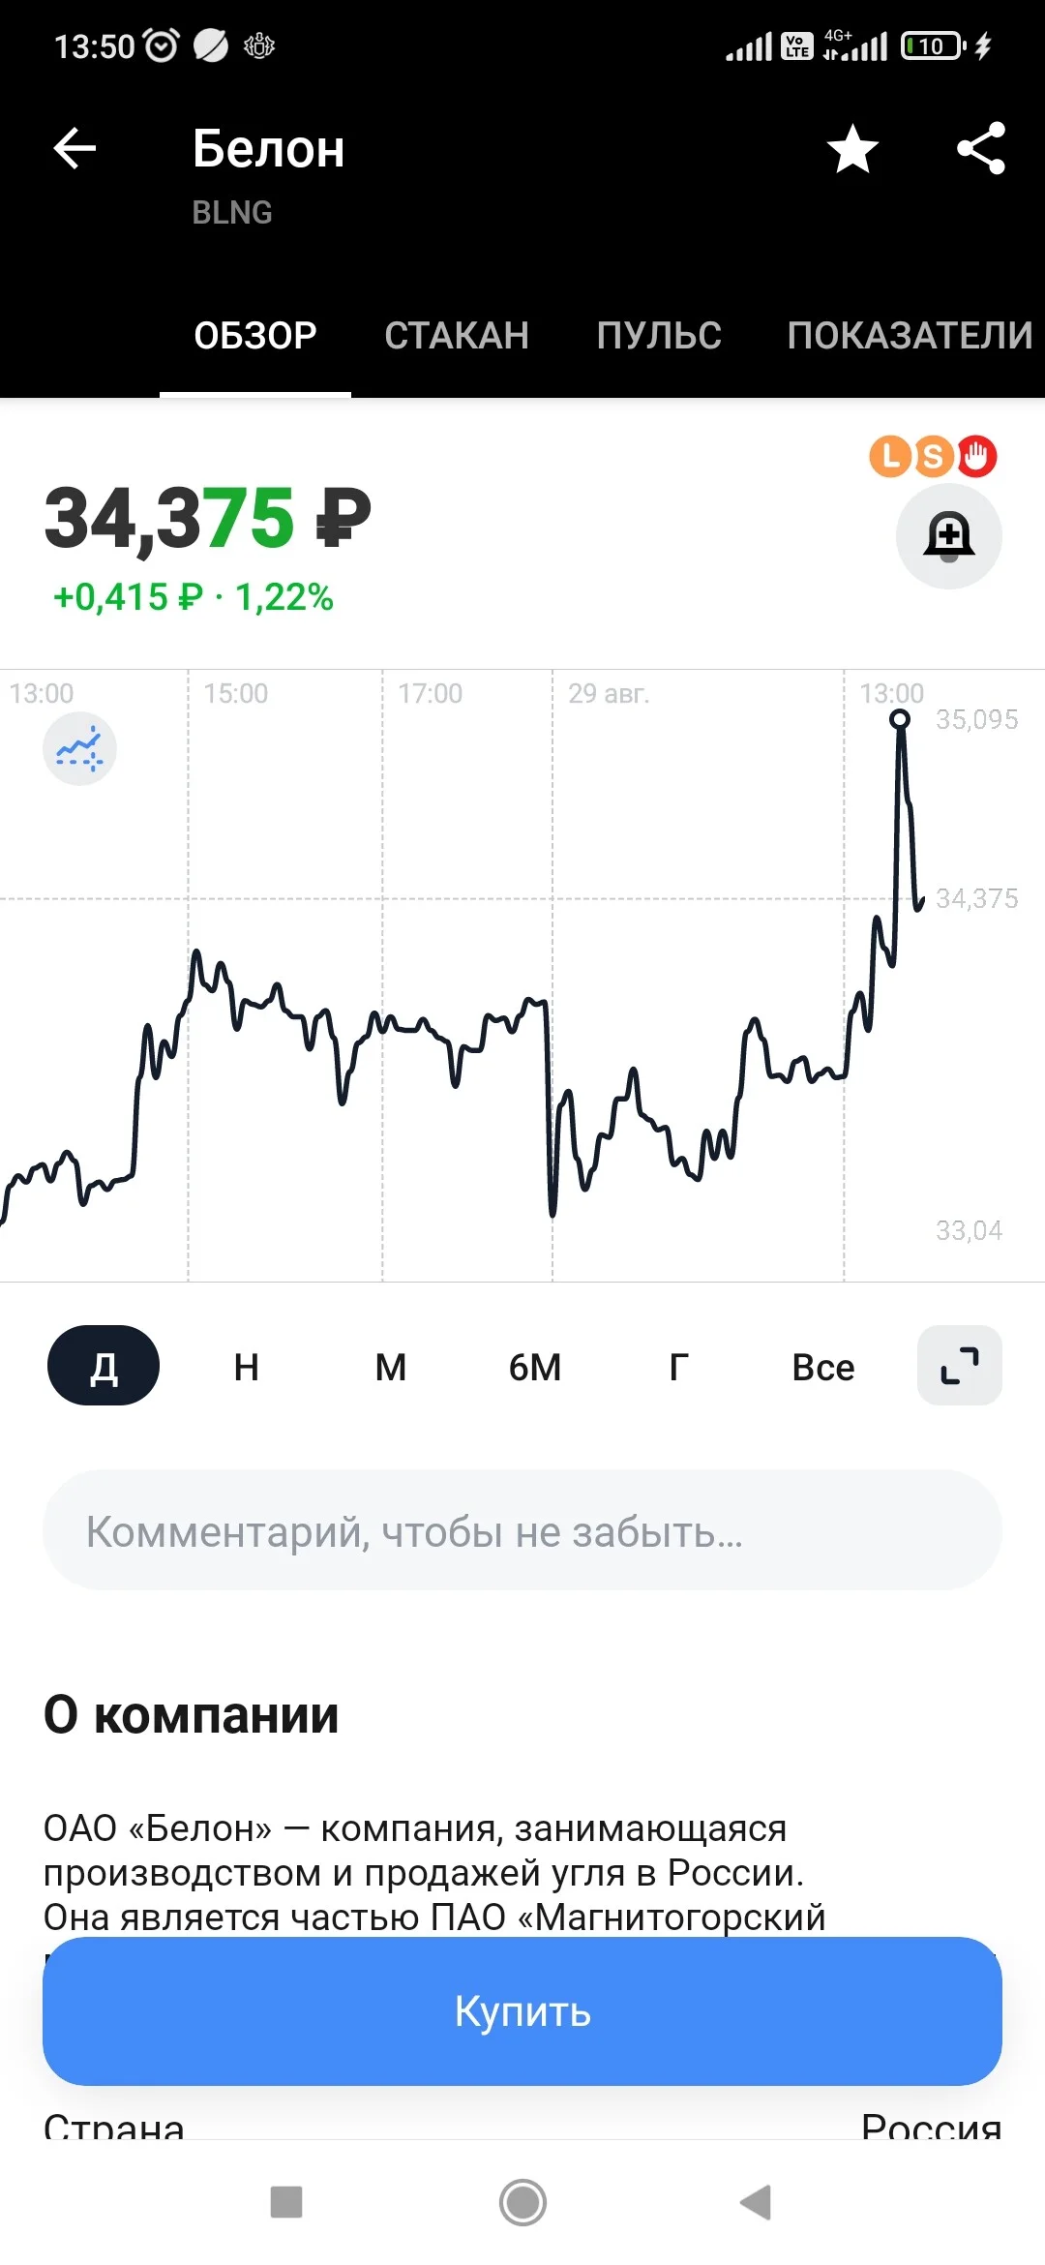The image size is (1045, 2265).
Task: Switch chart to 6М period
Action: (x=535, y=1367)
